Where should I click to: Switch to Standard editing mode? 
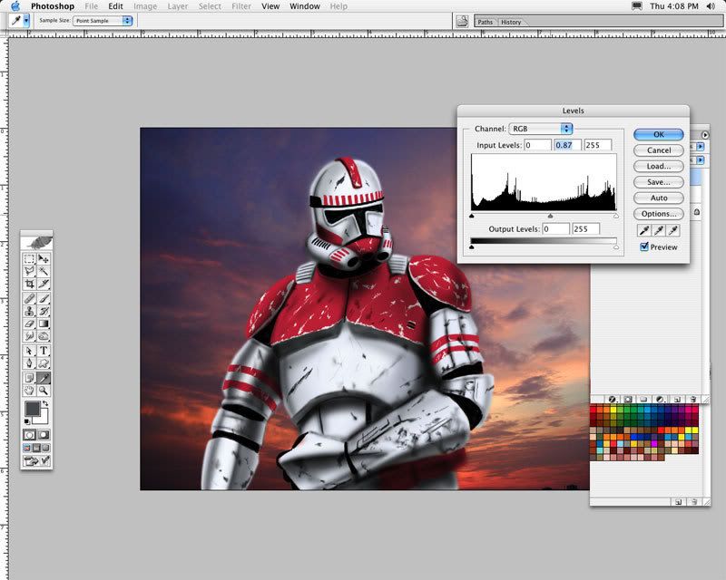coord(30,435)
